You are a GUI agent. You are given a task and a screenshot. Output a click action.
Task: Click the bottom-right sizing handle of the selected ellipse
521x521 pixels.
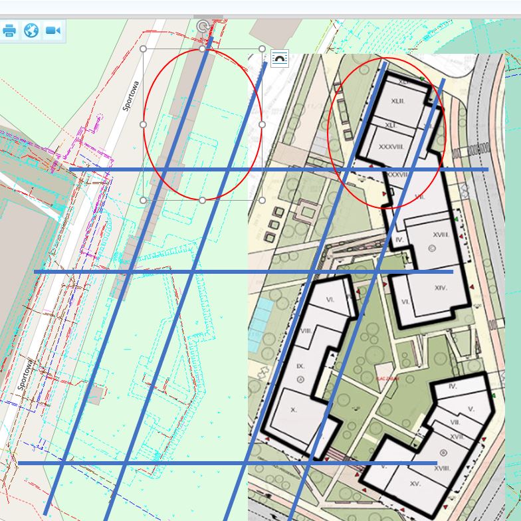[x=262, y=201]
